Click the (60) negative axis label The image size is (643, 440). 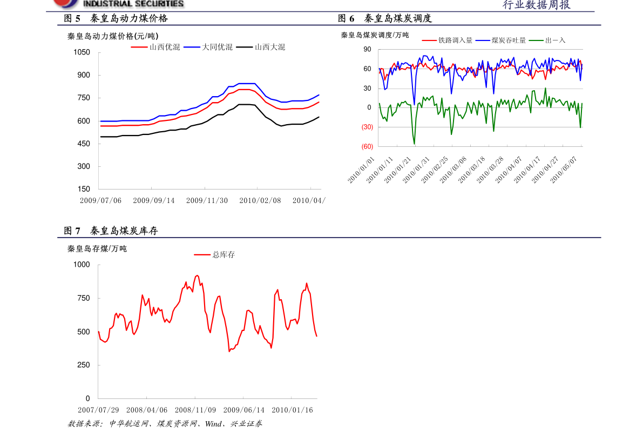[367, 146]
